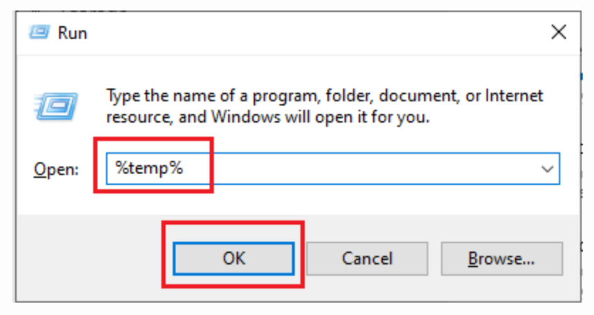Click the "Windows will open it for you" line

(x=320, y=117)
